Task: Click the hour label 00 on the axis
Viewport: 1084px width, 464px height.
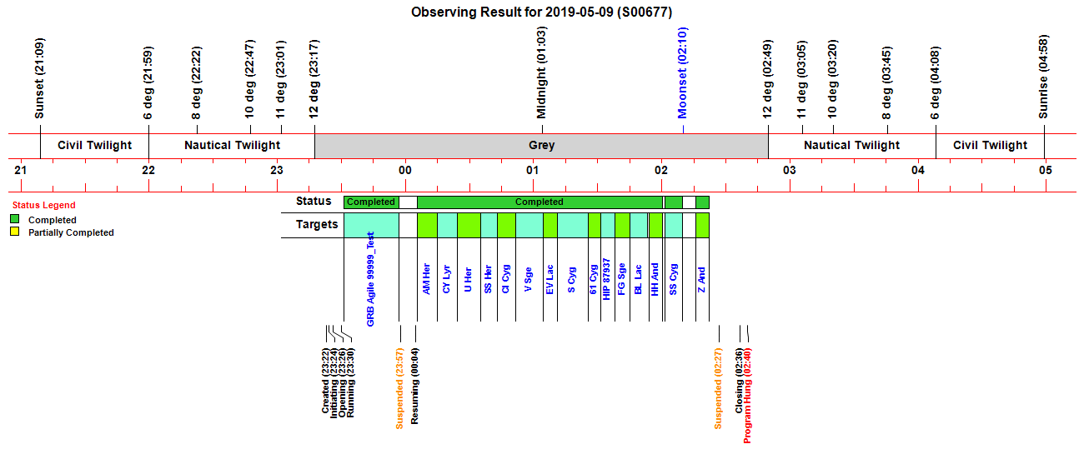Action: coord(405,170)
